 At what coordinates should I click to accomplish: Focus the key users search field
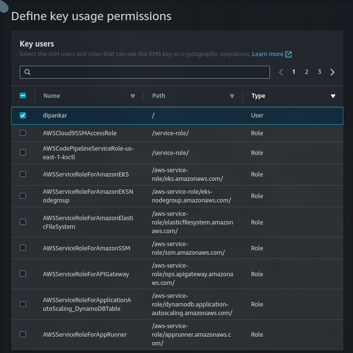point(145,72)
